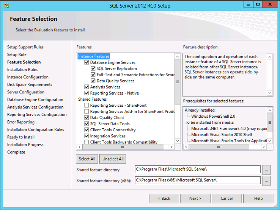Click Feature Selection step in sidebar
The image size is (280, 210).
pos(24,62)
